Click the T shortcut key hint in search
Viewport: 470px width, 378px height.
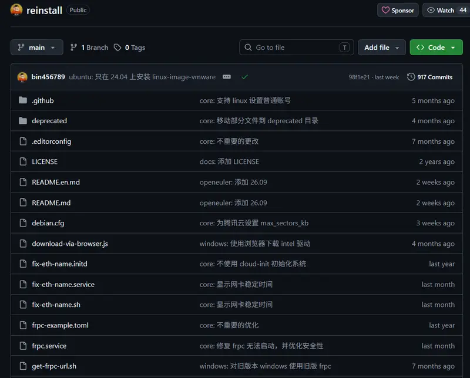(x=344, y=48)
